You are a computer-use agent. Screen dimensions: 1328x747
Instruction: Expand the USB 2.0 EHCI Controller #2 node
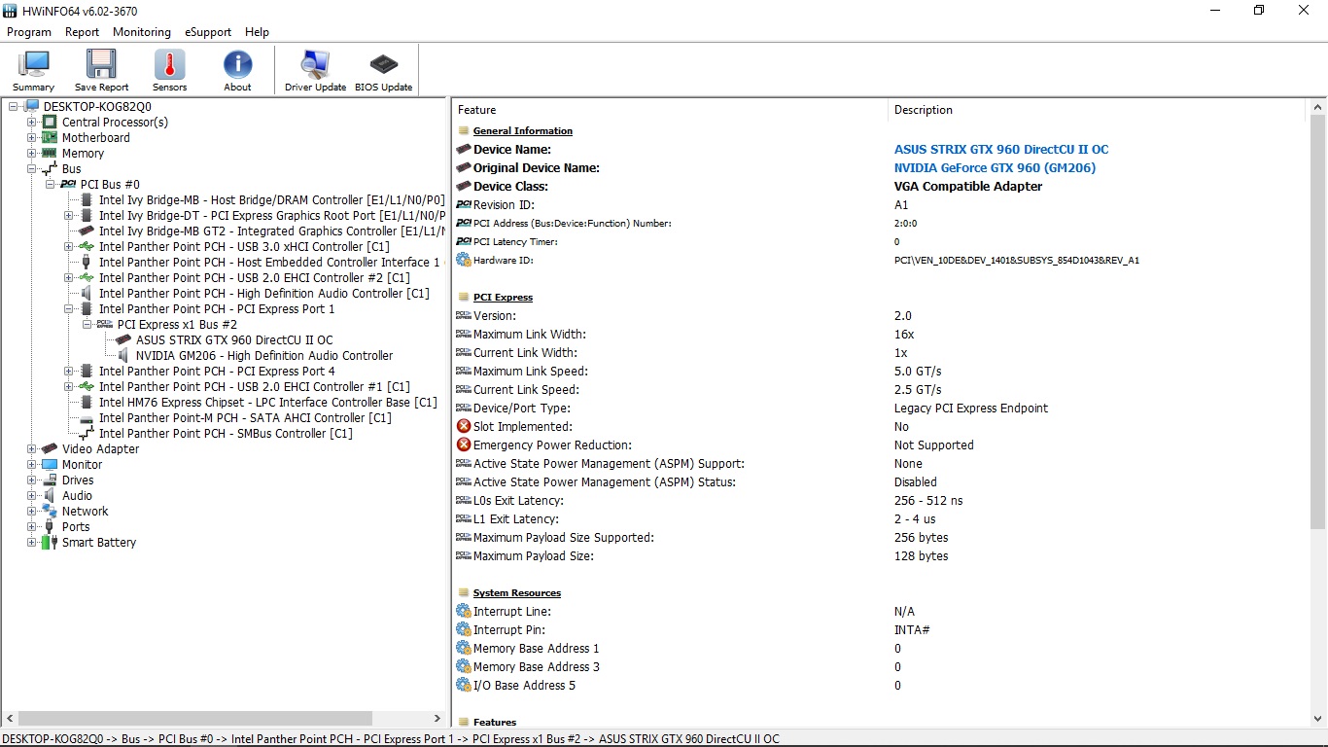coord(69,278)
